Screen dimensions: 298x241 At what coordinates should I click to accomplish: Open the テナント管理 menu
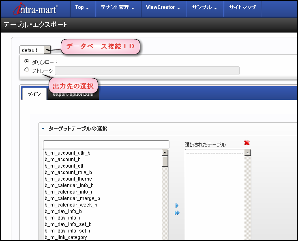click(x=118, y=8)
